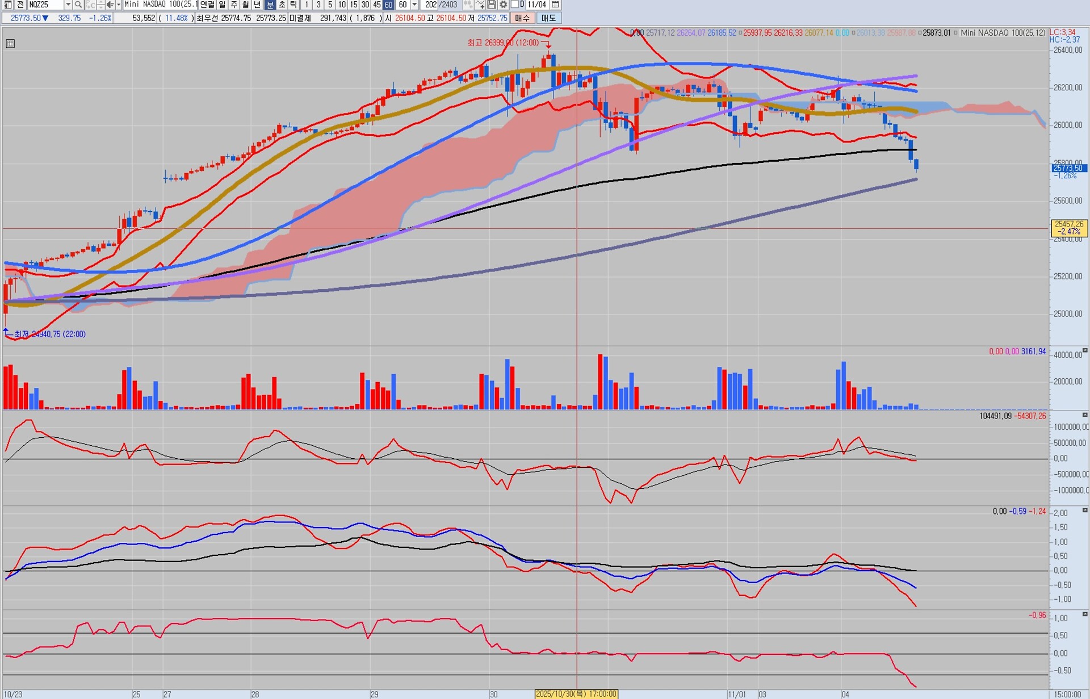Select the 15 minute interval button
The image size is (1090, 699).
353,5
